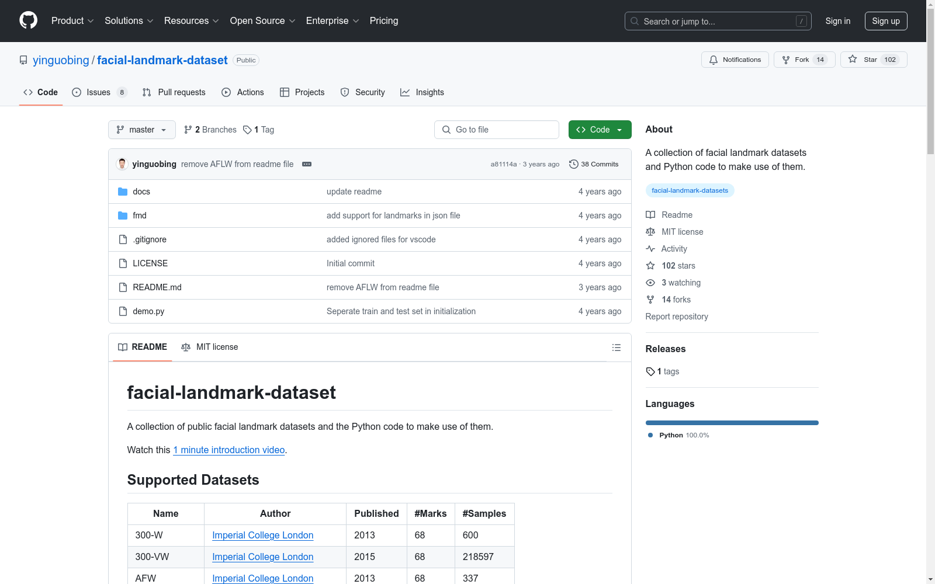Click the facial-landmark-datasets topic tag

[690, 190]
